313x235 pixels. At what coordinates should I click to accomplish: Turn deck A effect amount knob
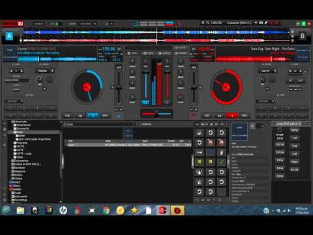(39, 80)
